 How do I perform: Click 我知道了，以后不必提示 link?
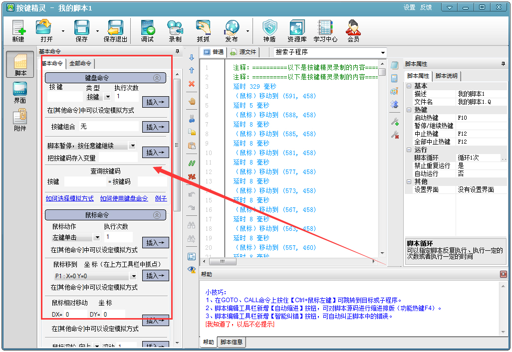click(240, 324)
